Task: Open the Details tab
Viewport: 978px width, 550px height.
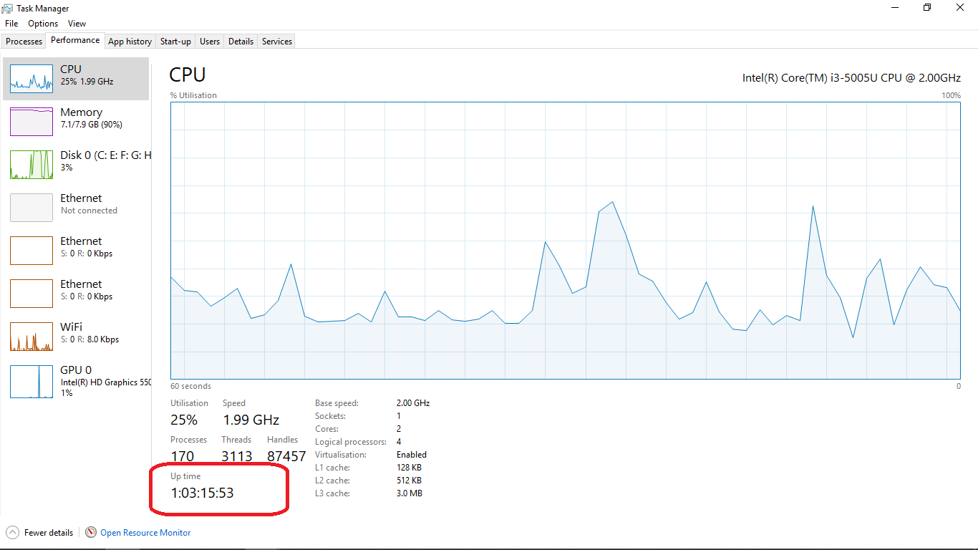Action: point(240,41)
